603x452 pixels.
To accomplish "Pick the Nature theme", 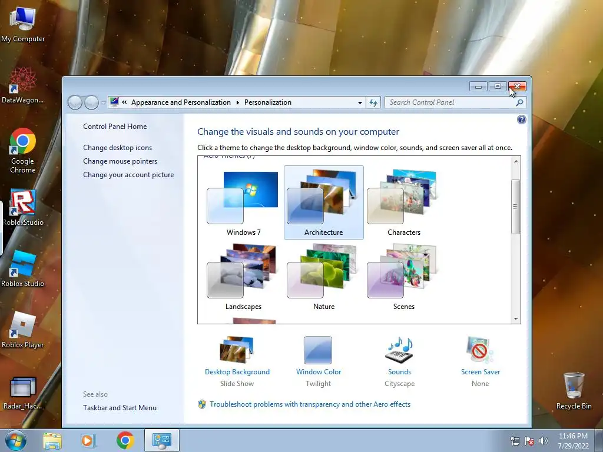I will (324, 278).
